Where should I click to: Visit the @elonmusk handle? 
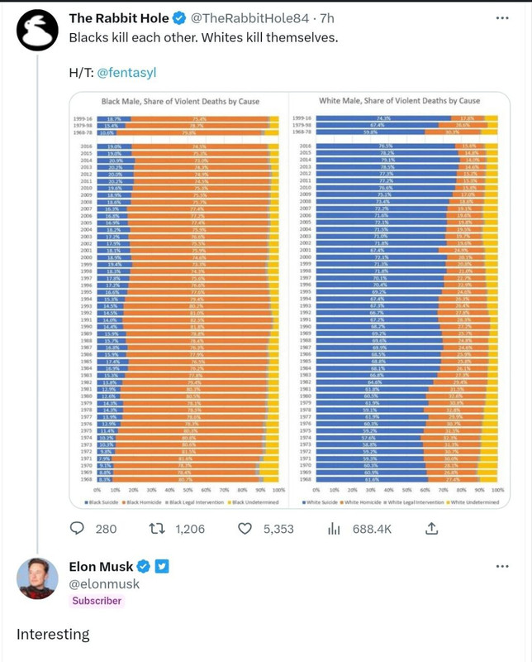click(x=104, y=584)
